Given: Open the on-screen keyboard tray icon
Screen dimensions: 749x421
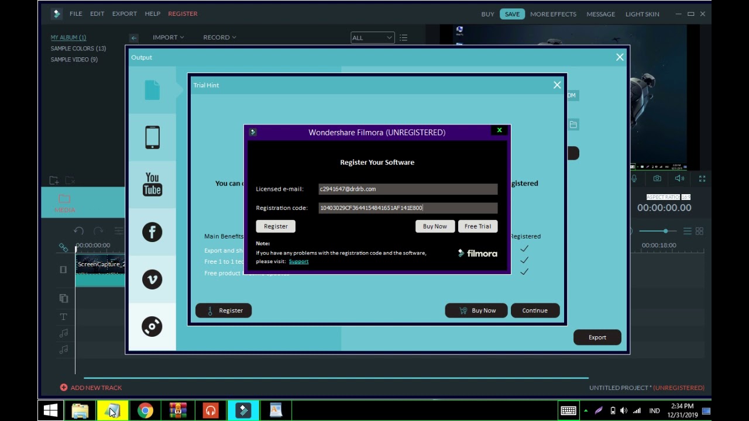Looking at the screenshot, I should coord(568,411).
